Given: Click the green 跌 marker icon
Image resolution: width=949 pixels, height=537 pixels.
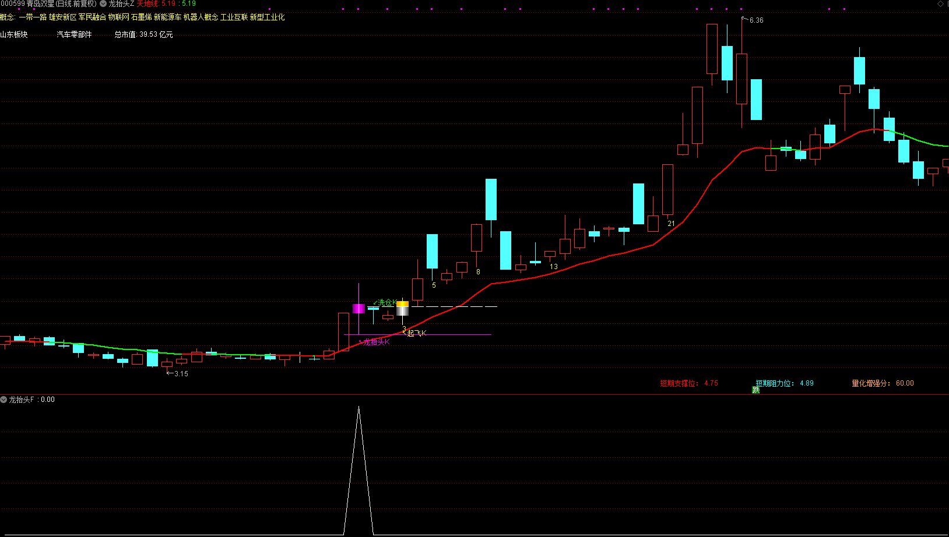Looking at the screenshot, I should [x=755, y=390].
